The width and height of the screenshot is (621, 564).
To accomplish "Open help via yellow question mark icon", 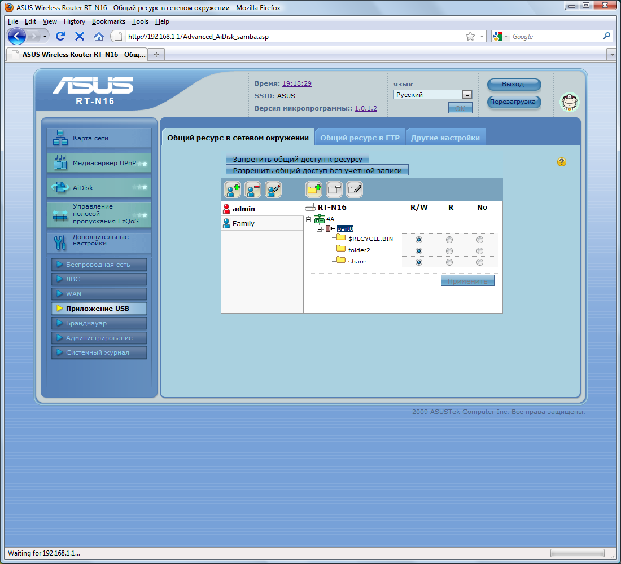I will pyautogui.click(x=562, y=162).
